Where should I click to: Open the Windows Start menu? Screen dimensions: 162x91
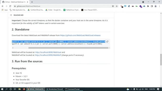2,89
